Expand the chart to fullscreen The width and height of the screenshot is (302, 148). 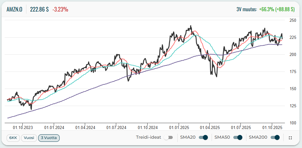tap(290, 138)
